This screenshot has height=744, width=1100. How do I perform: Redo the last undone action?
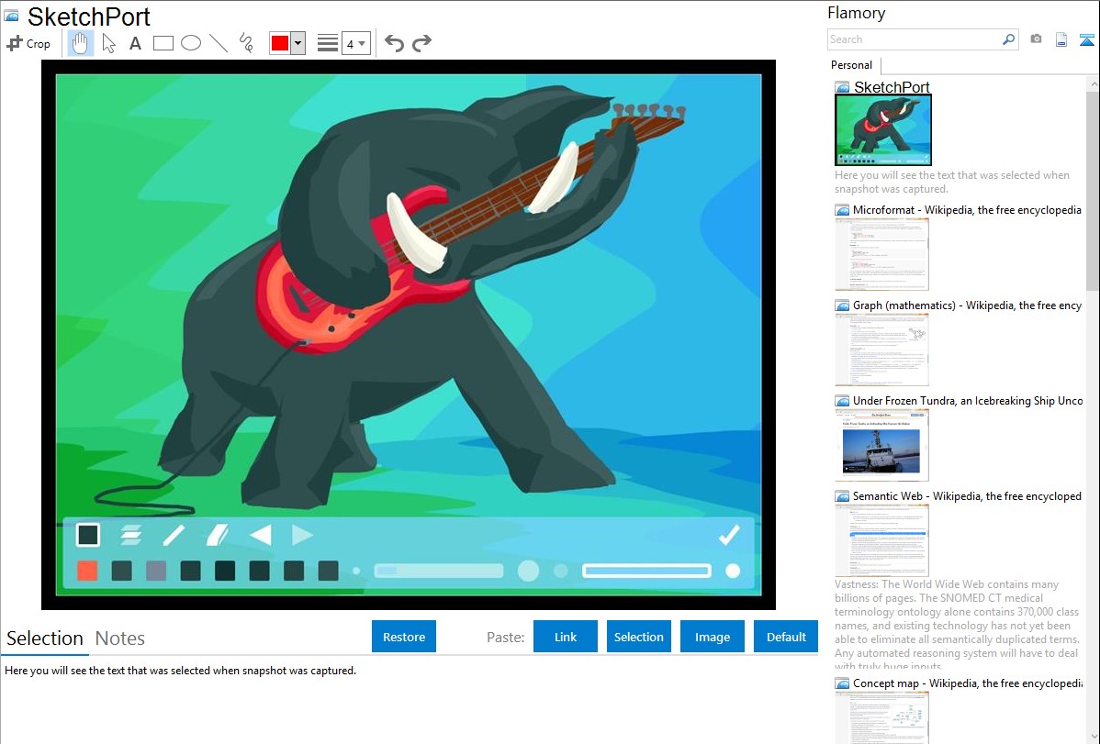click(x=421, y=43)
